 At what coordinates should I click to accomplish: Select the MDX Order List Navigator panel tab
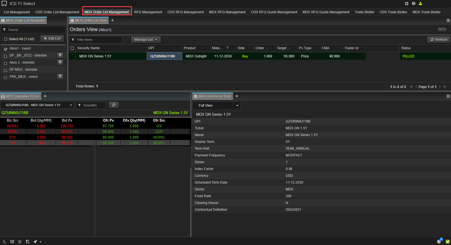tap(23, 20)
